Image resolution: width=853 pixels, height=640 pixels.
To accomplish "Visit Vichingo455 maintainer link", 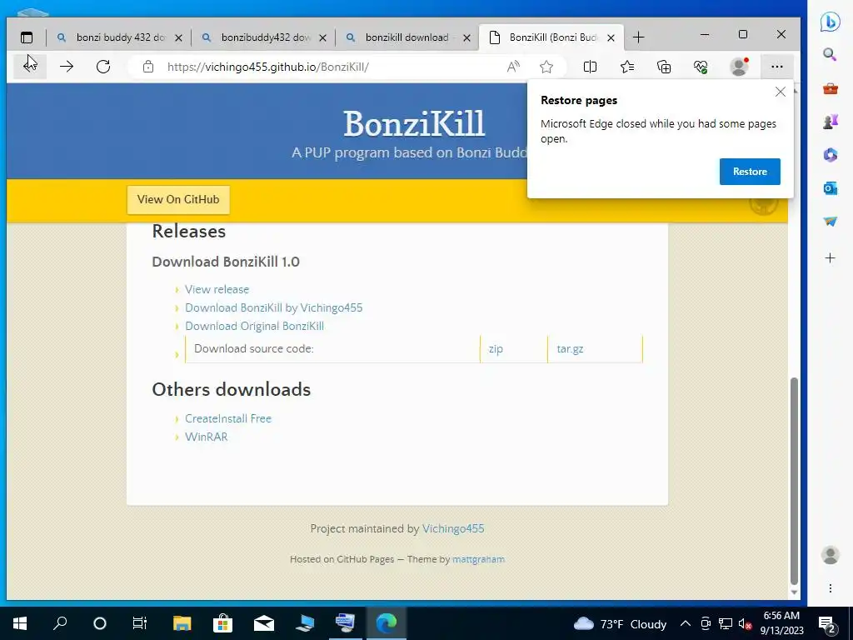I will point(453,528).
